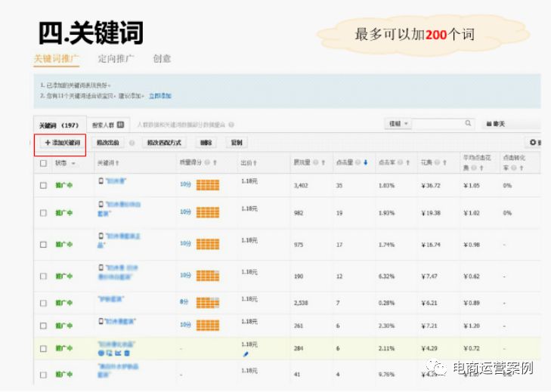Click the blue 点击量 descending sort arrow

tap(366, 162)
